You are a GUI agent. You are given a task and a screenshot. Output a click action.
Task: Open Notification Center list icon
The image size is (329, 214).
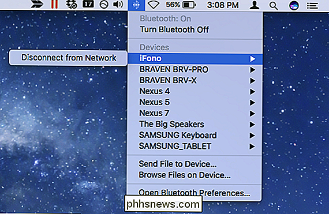pos(312,6)
